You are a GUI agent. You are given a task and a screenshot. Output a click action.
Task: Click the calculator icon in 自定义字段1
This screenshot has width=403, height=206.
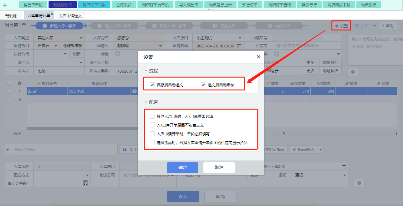tap(85, 183)
